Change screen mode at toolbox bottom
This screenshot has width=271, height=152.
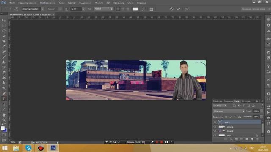[x=4, y=140]
